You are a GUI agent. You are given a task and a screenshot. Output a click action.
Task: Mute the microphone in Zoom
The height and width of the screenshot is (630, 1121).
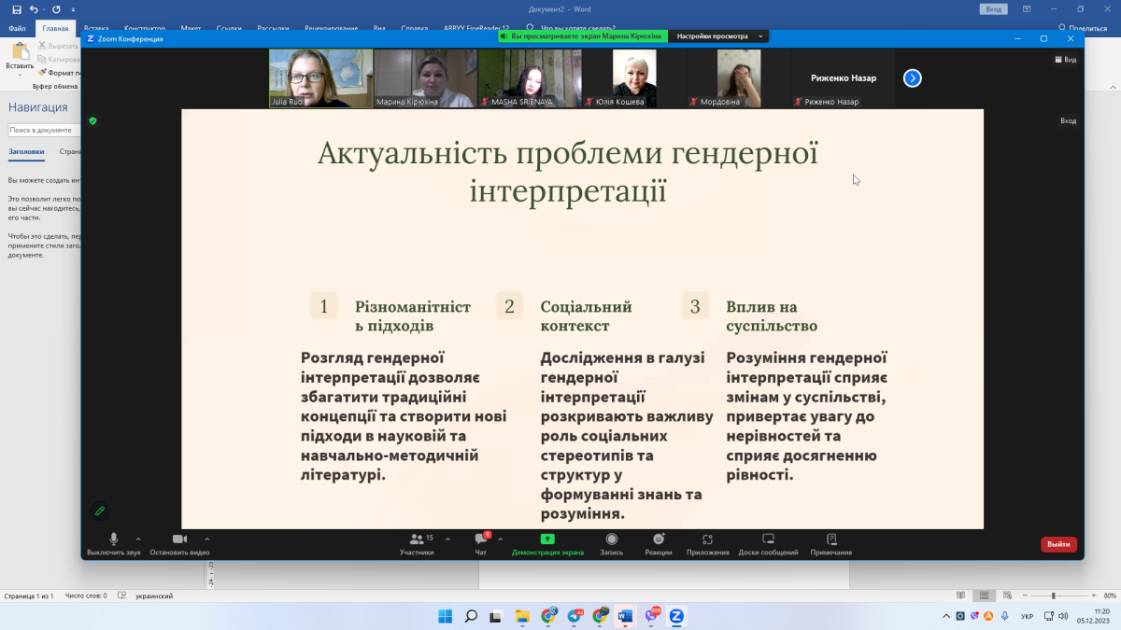pyautogui.click(x=114, y=539)
